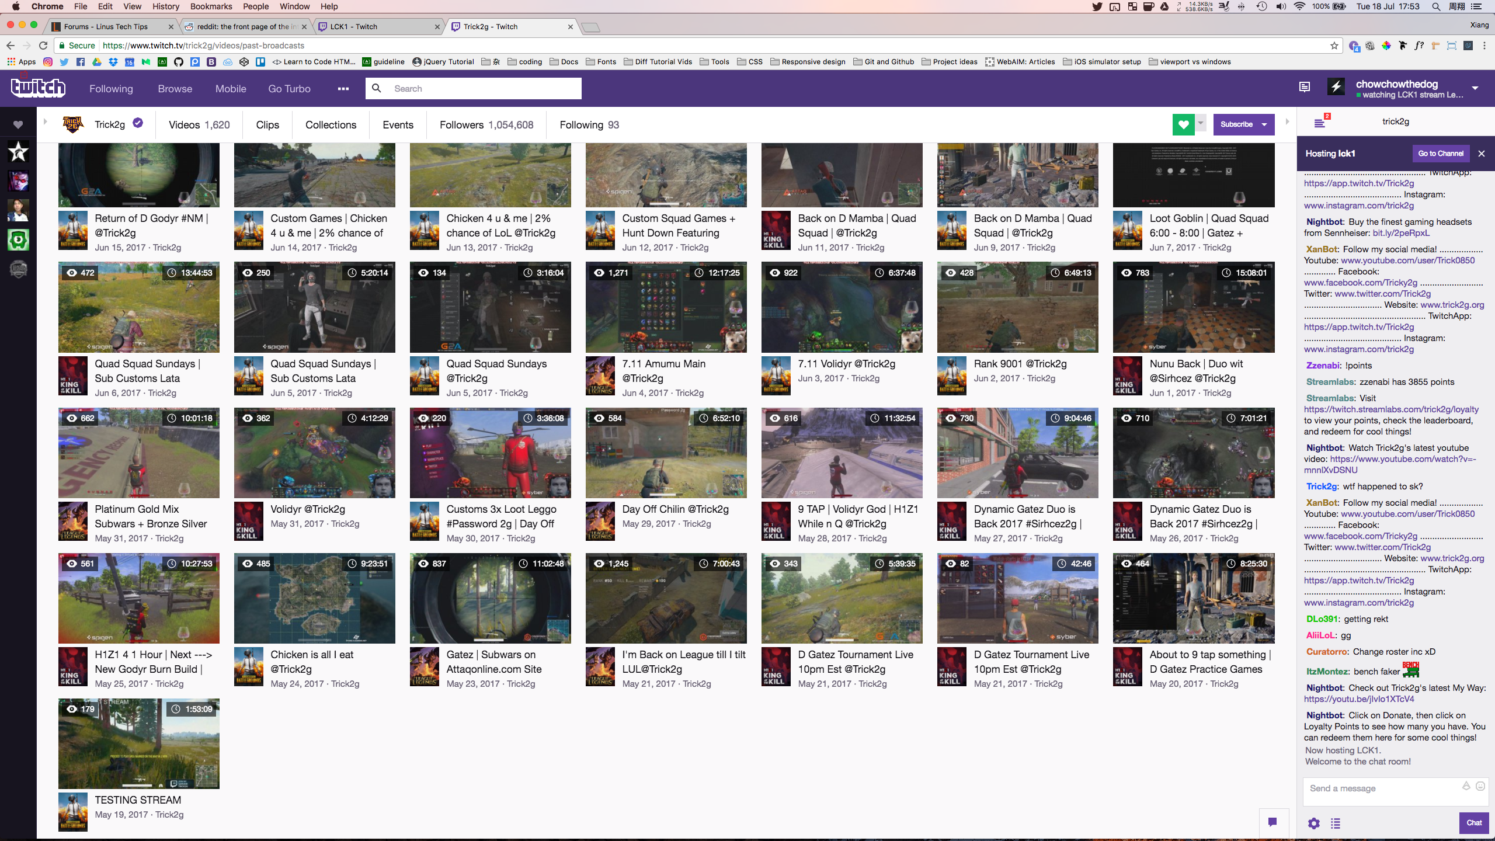
Task: Open the Instagram bookmark icon
Action: (x=48, y=62)
